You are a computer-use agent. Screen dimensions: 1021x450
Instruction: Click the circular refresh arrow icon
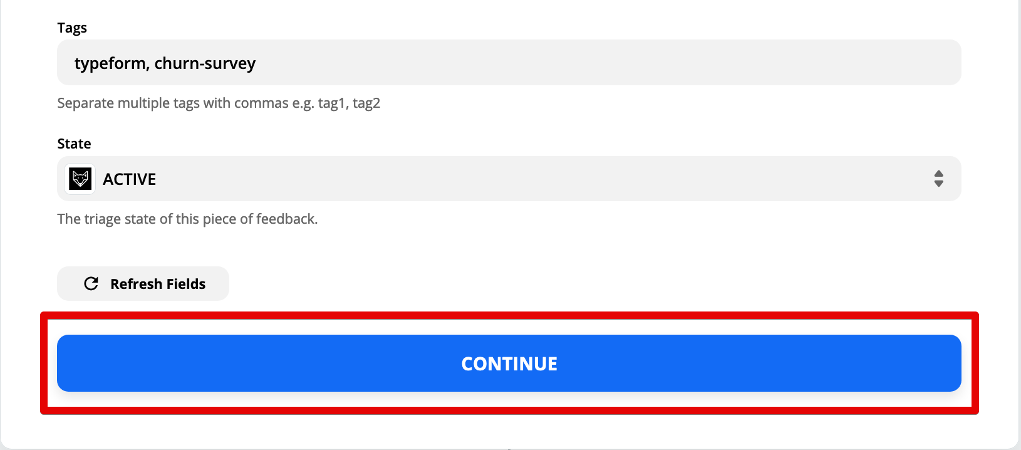[x=91, y=284]
